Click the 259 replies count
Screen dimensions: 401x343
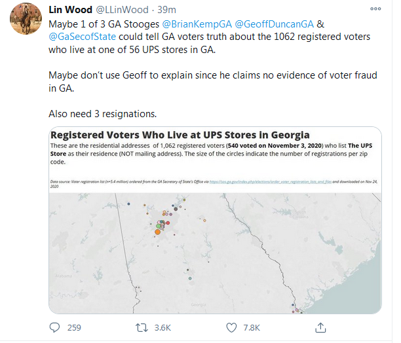(x=73, y=327)
